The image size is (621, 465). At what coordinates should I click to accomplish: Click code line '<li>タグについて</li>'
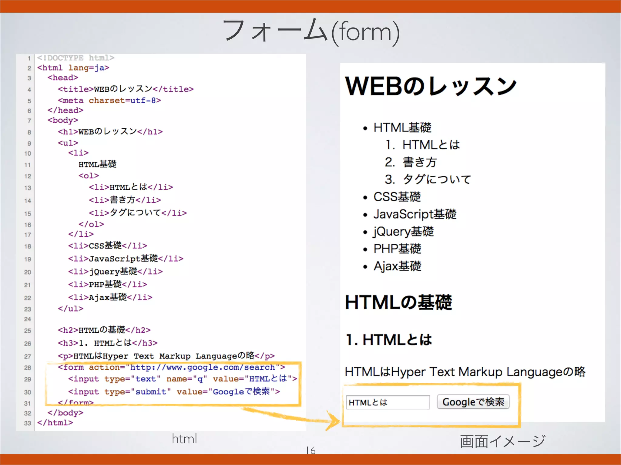pyautogui.click(x=138, y=213)
